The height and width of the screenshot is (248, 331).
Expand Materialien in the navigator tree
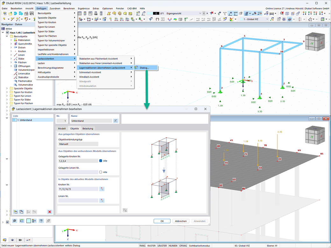click(x=11, y=40)
